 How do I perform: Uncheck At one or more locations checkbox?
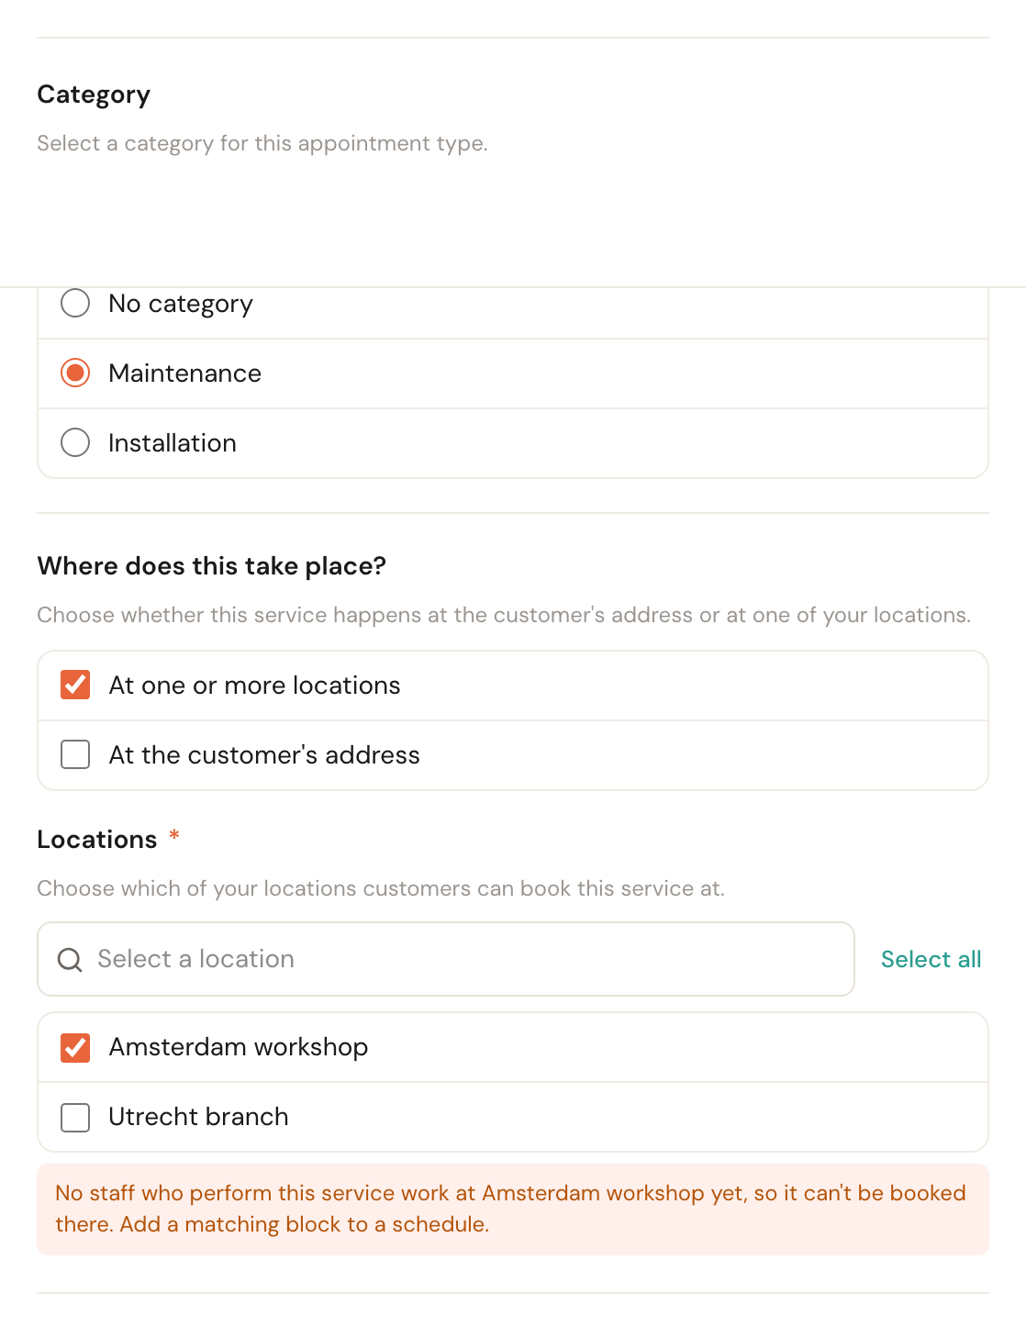click(75, 685)
